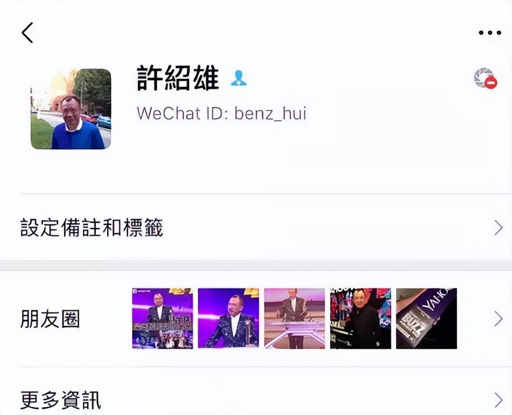Expand chevron for 設定備註和標籤
Screen dimensions: 512x415
499,228
